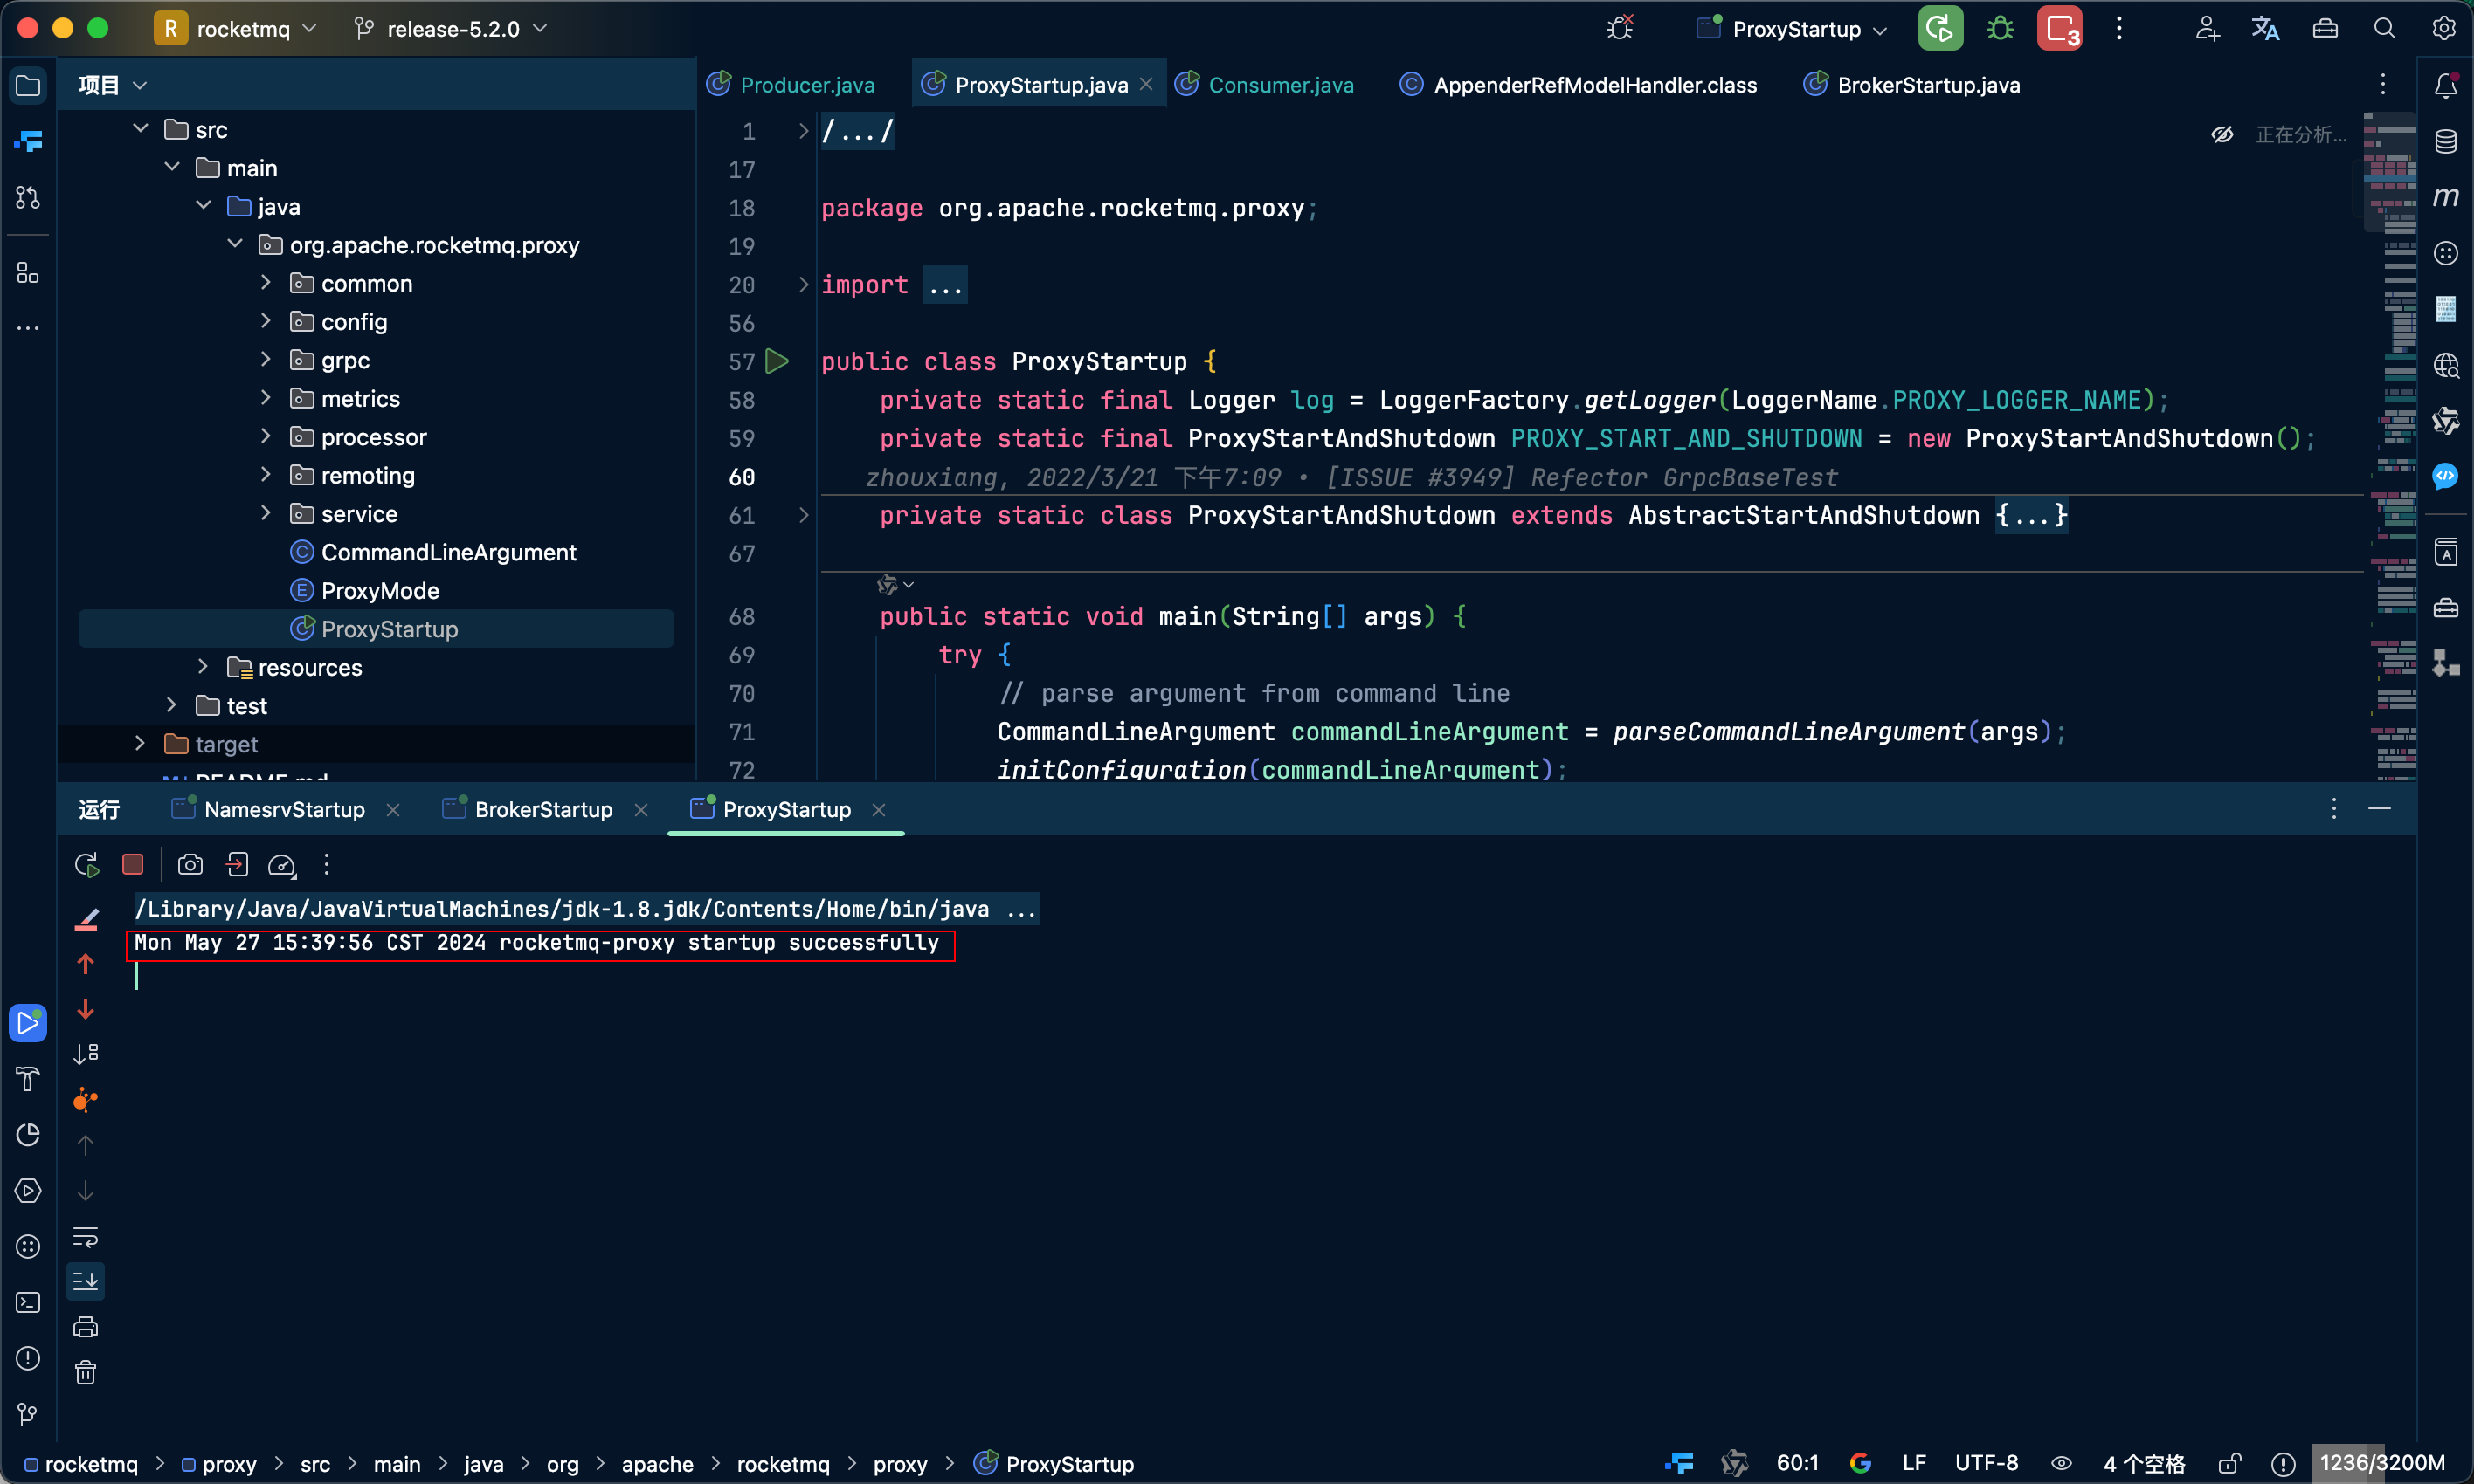
Task: Click the green Rerun ProxyStartup button in toolbar
Action: click(1939, 28)
